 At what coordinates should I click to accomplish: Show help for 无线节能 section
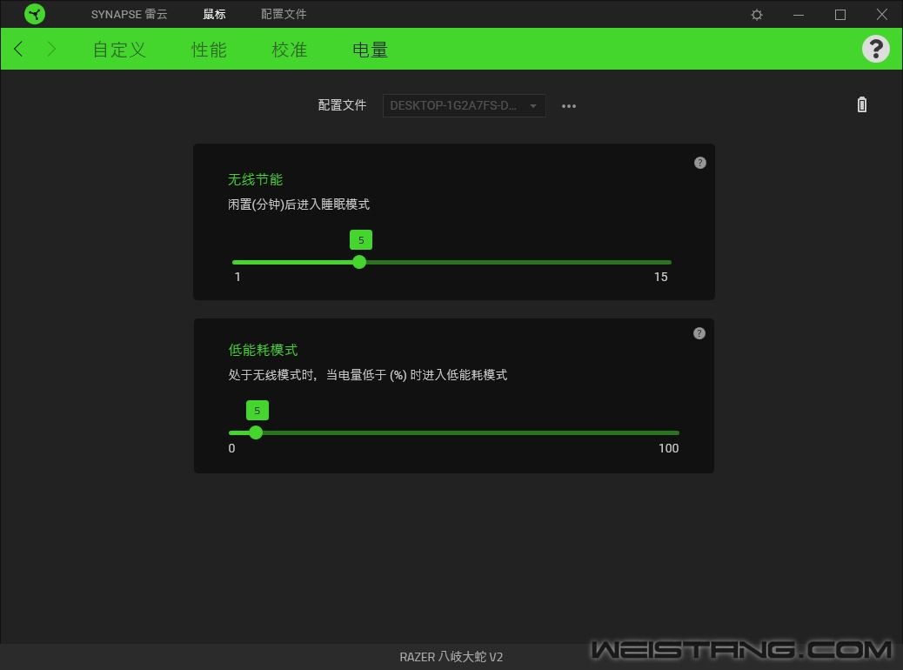(x=699, y=163)
